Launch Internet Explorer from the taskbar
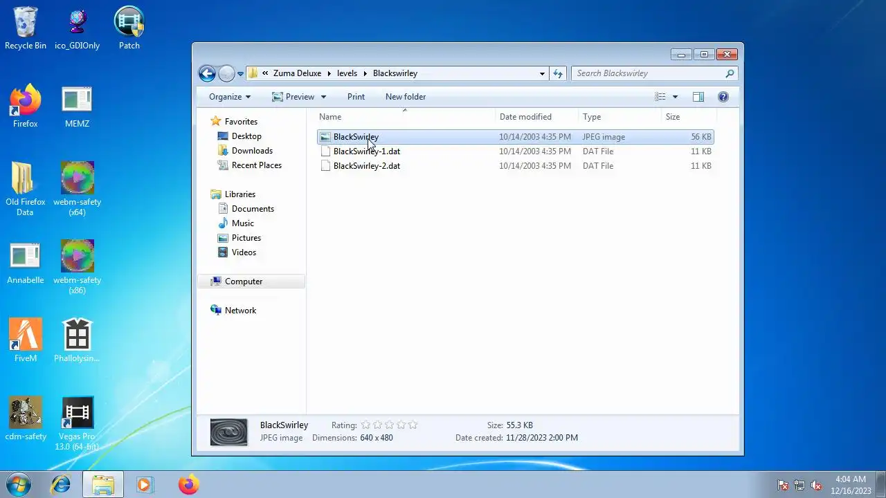Image resolution: width=886 pixels, height=498 pixels. click(x=61, y=485)
